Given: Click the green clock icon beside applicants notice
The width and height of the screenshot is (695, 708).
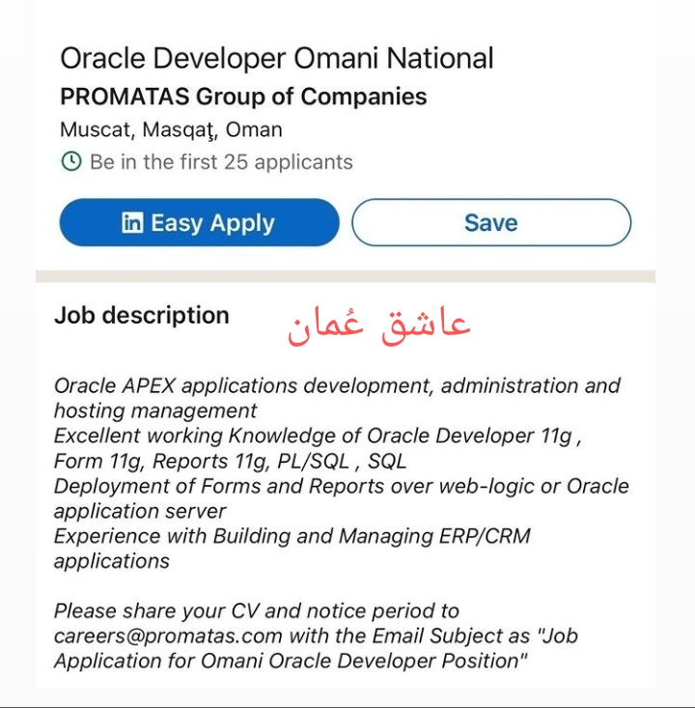Looking at the screenshot, I should pos(71,161).
